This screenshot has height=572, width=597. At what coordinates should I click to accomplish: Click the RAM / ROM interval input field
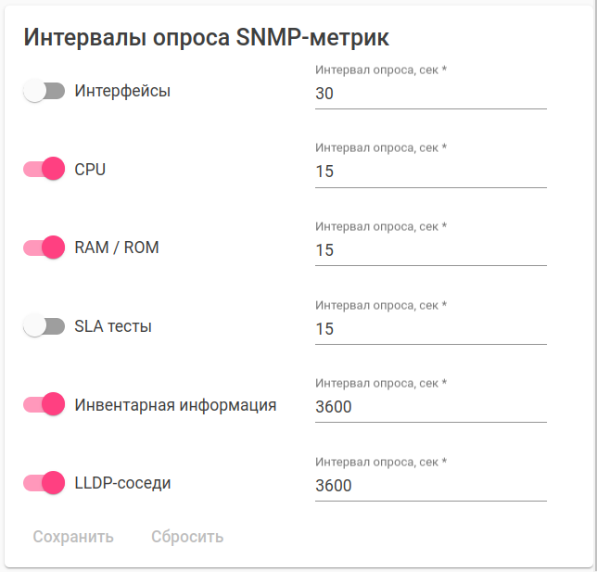point(430,250)
